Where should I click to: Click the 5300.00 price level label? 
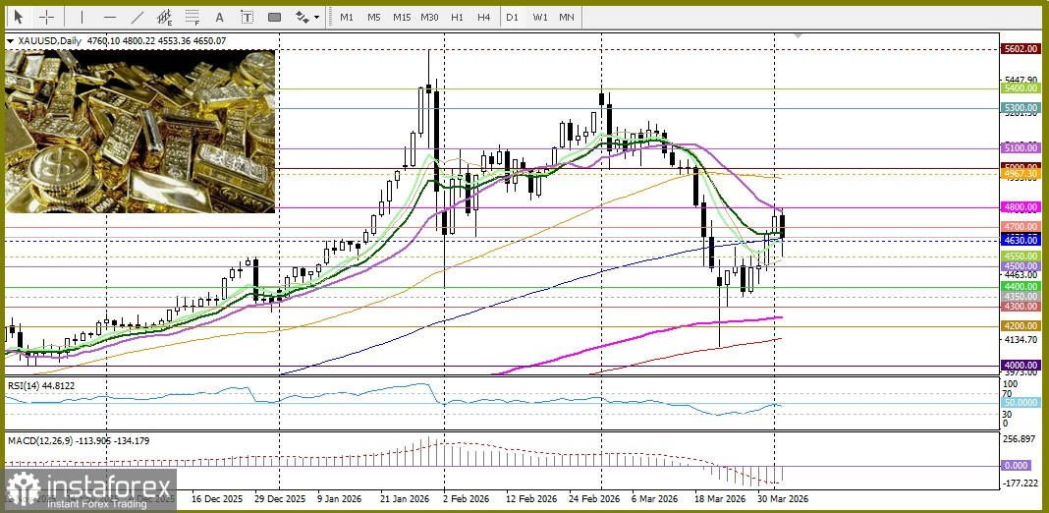coord(1021,108)
